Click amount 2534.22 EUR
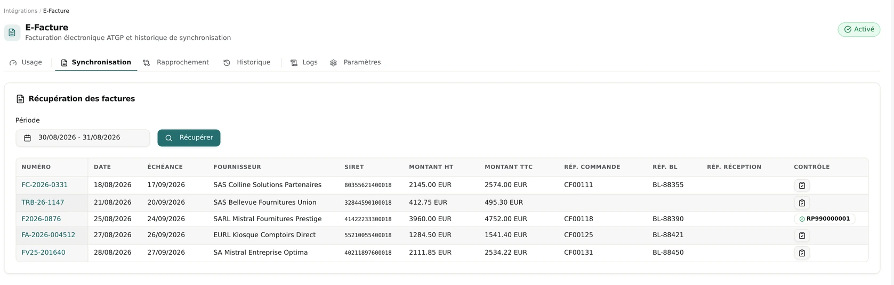Screen dimensions: 894x285 506,253
